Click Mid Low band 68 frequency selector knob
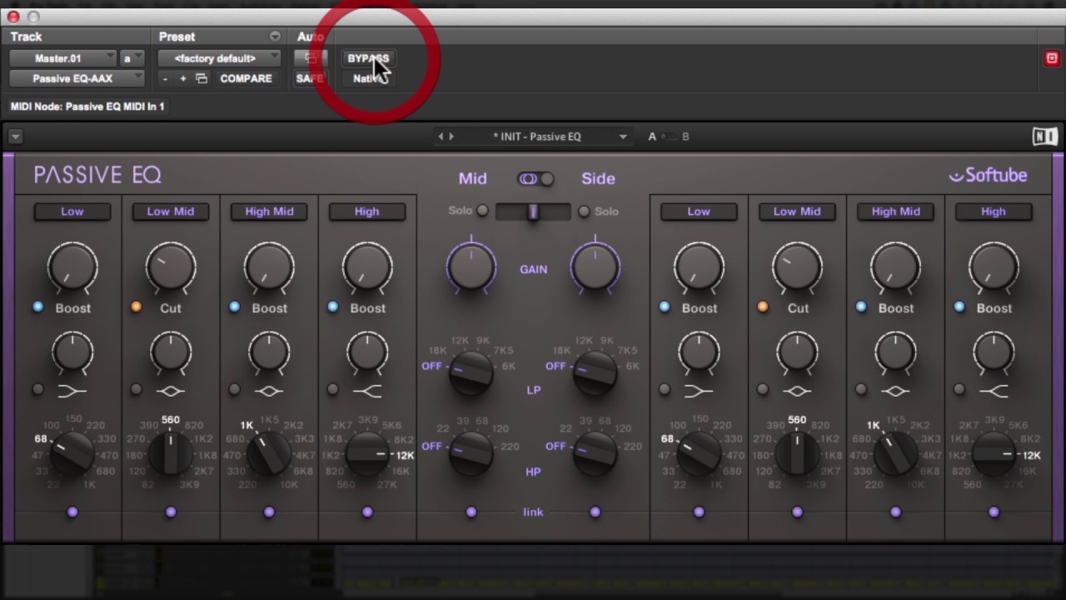This screenshot has width=1066, height=600. point(72,454)
